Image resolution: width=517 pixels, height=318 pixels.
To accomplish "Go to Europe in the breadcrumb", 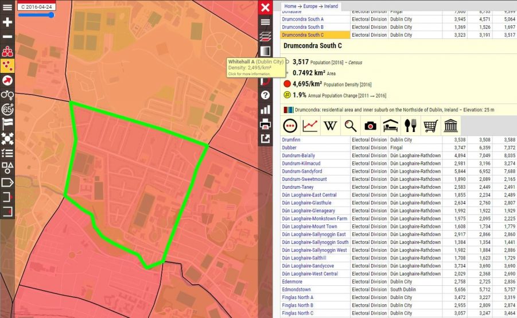I will pyautogui.click(x=310, y=6).
